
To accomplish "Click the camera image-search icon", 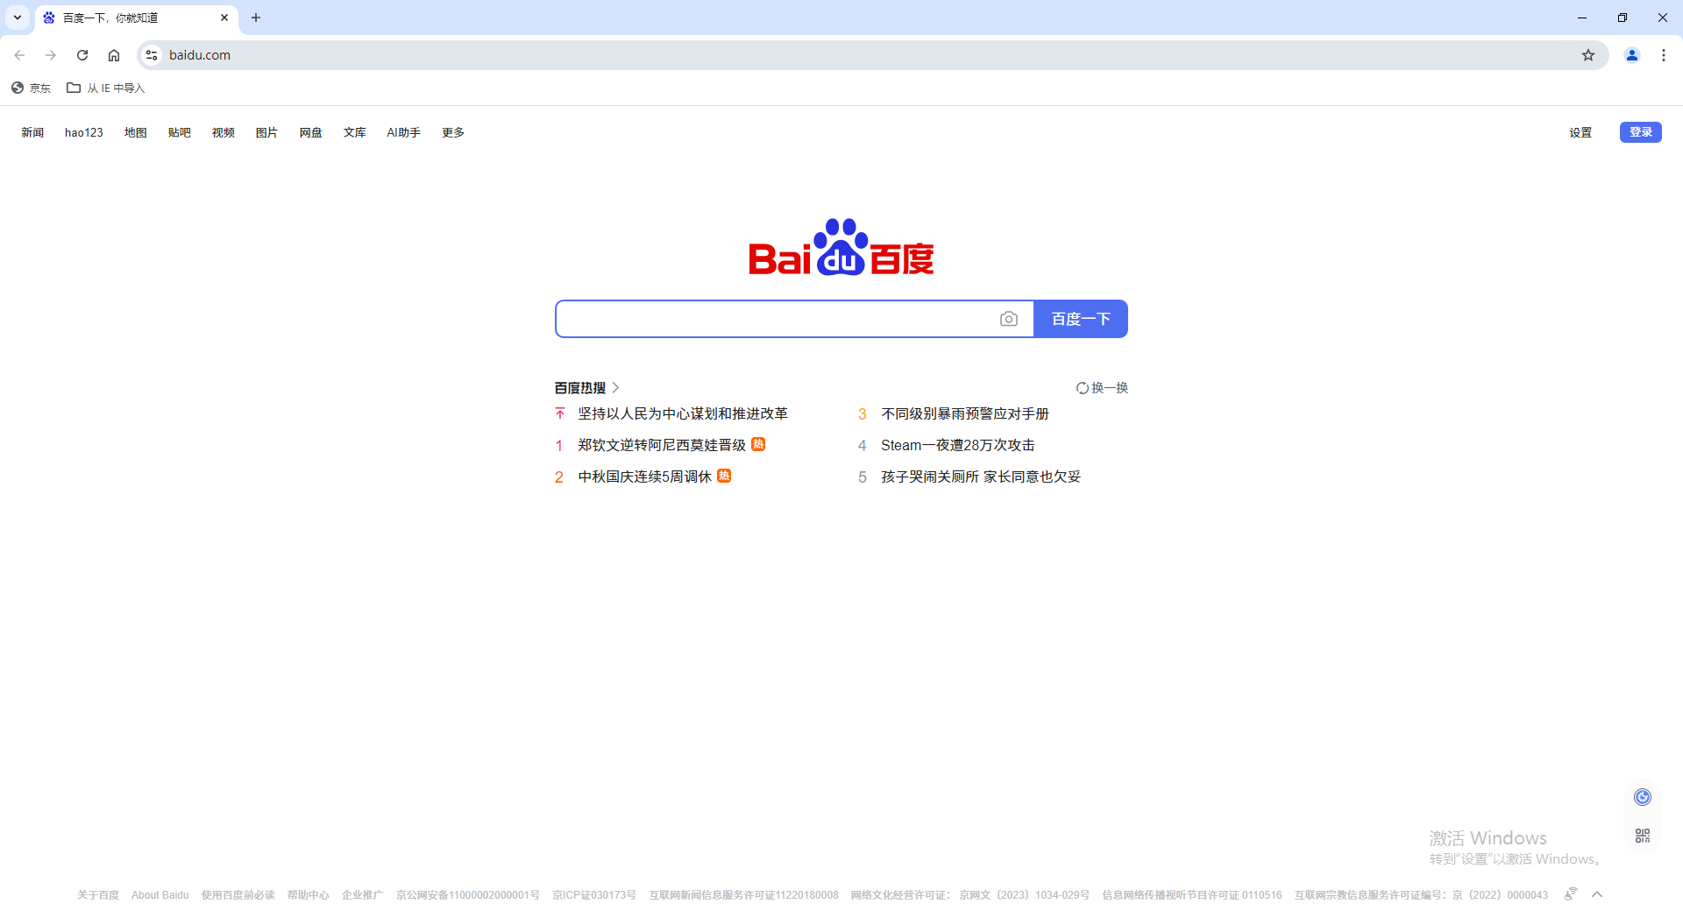I will (1009, 319).
